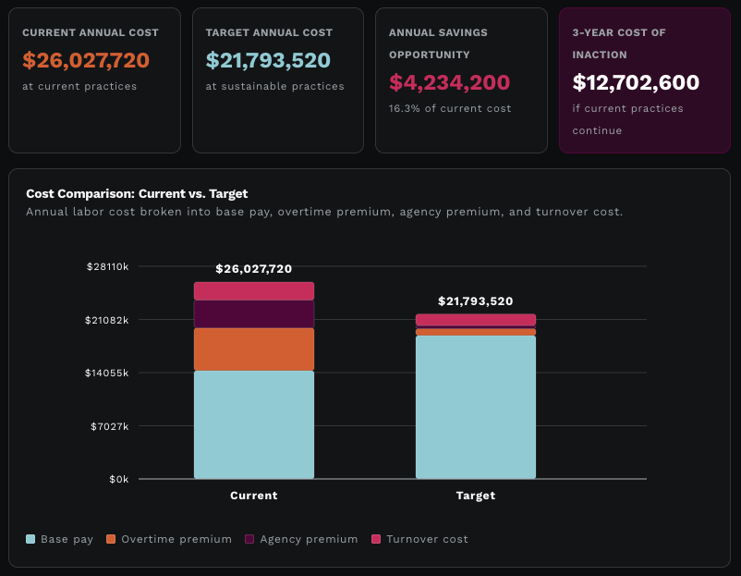Click 'at current practices' subtitle
This screenshot has height=576, width=741.
coord(79,86)
